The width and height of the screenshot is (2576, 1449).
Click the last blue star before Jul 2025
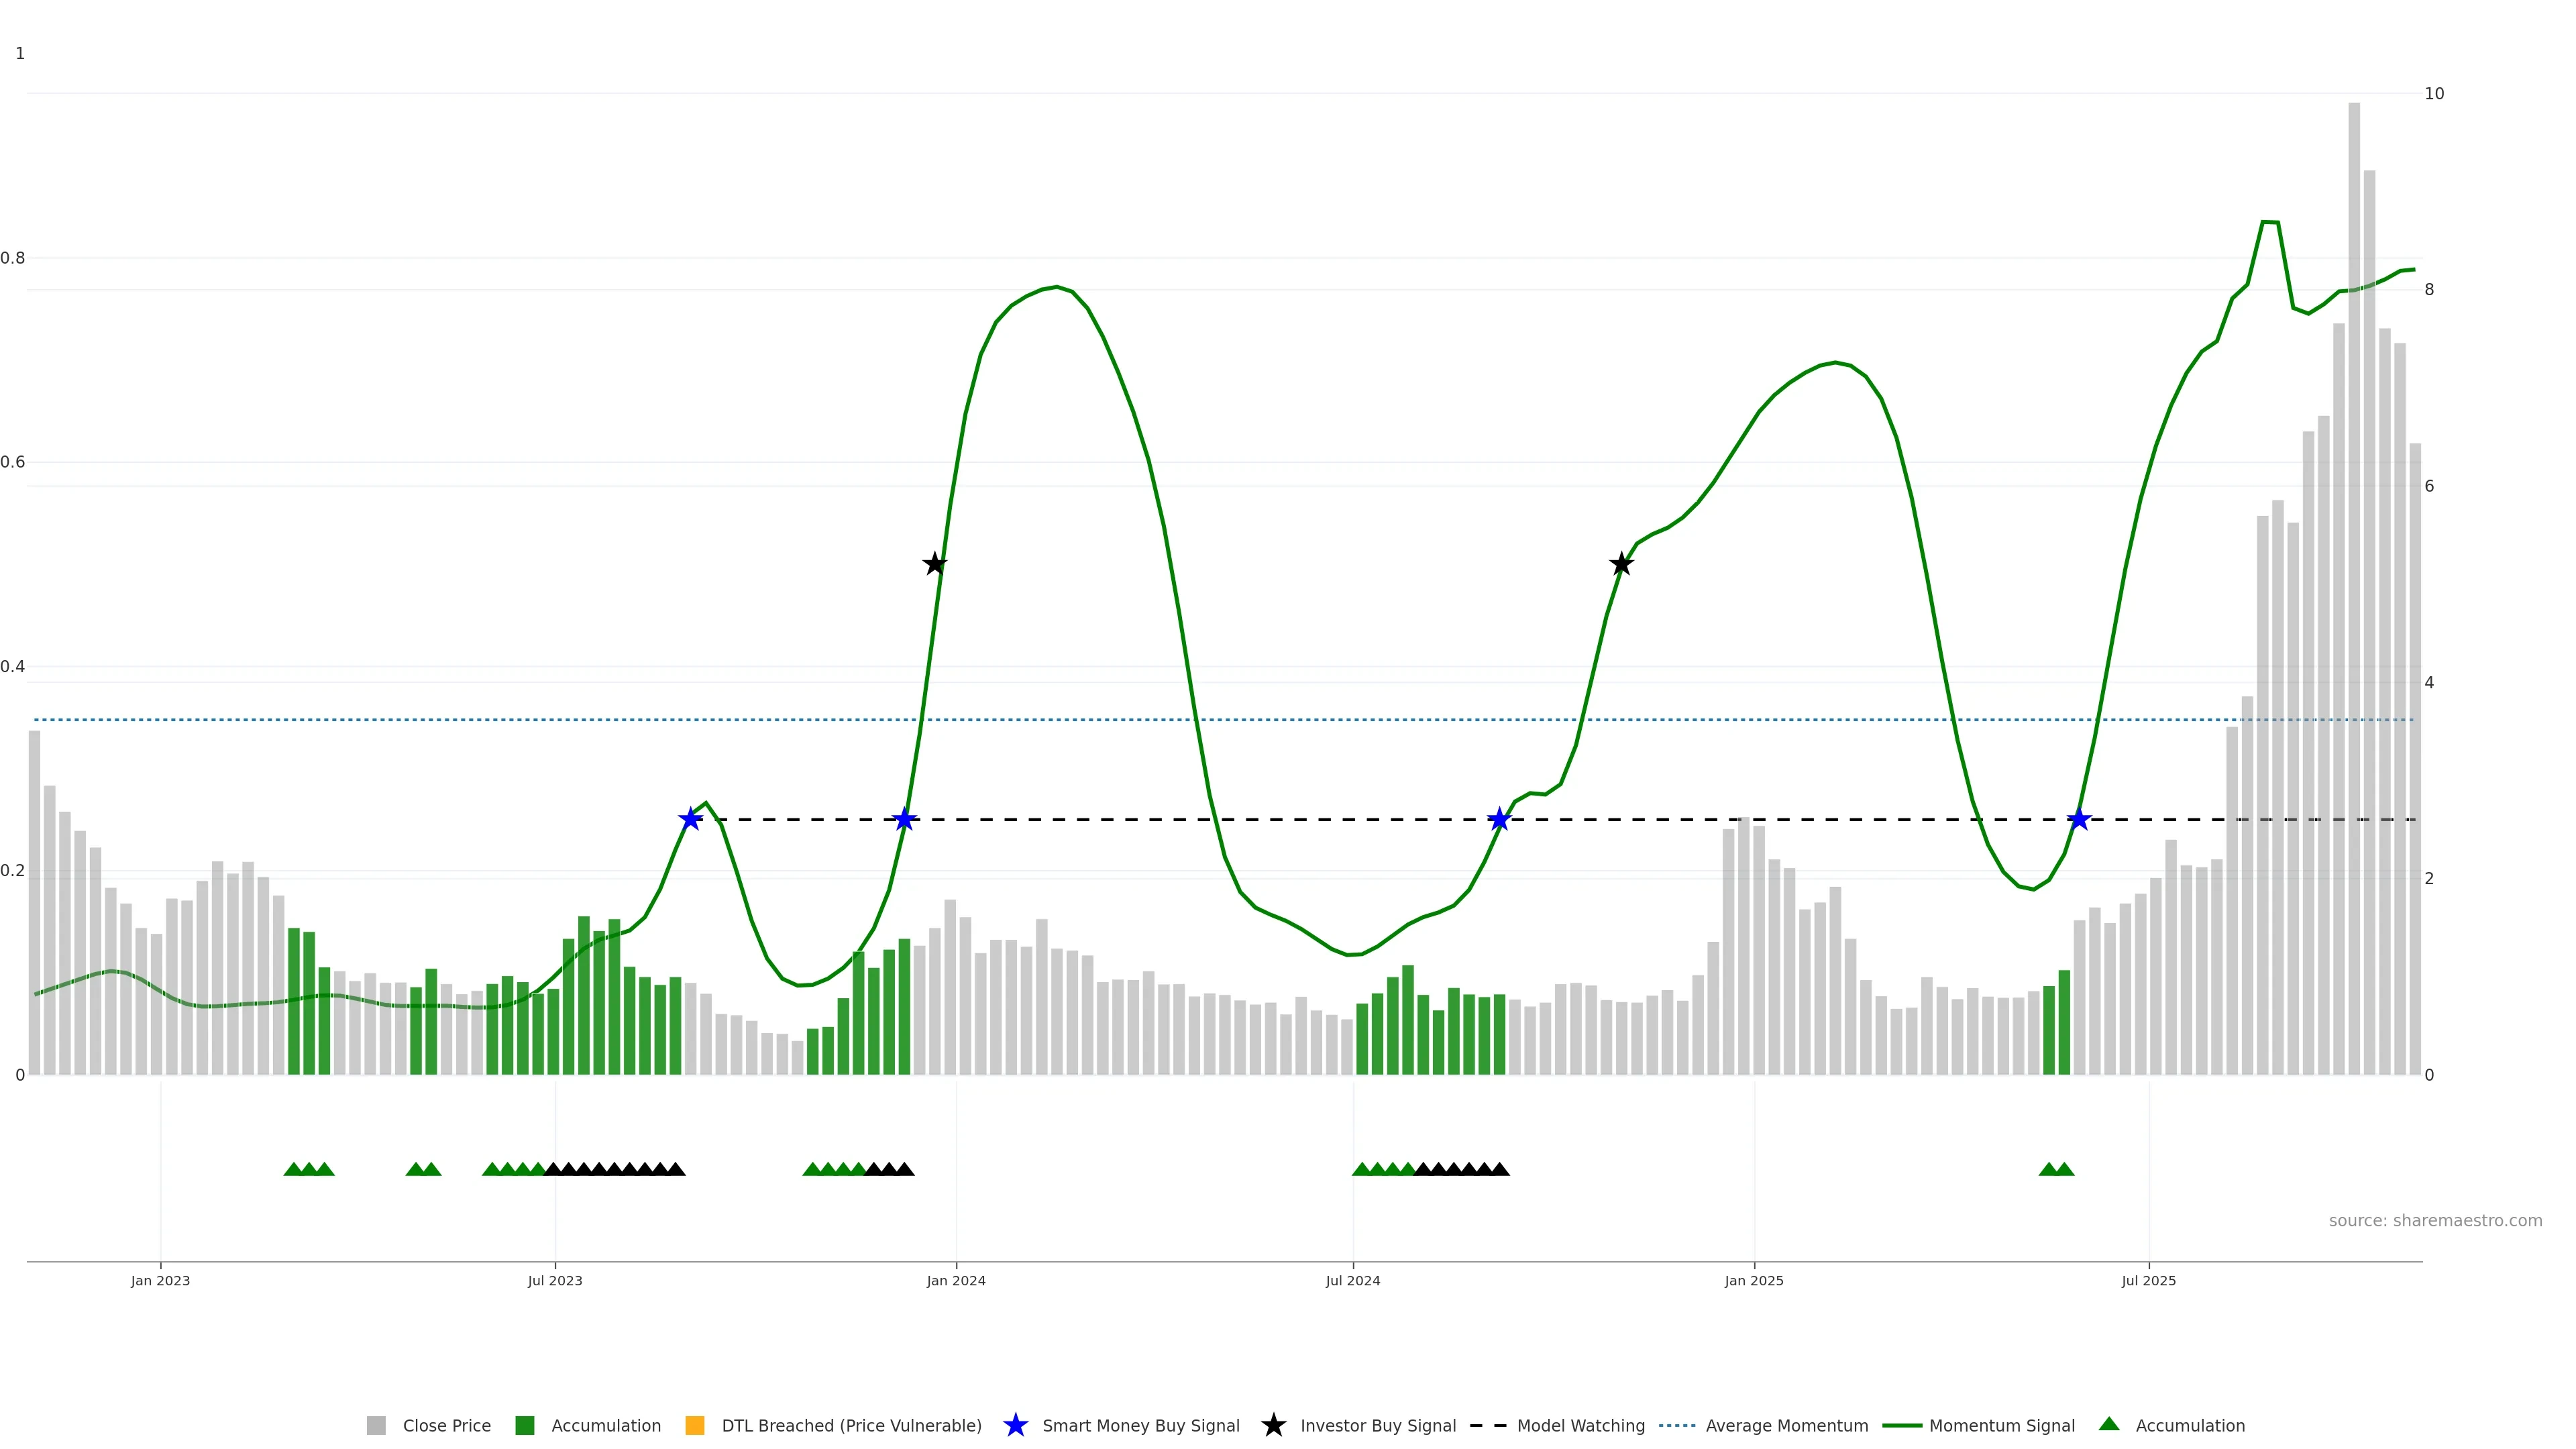coord(2079,820)
